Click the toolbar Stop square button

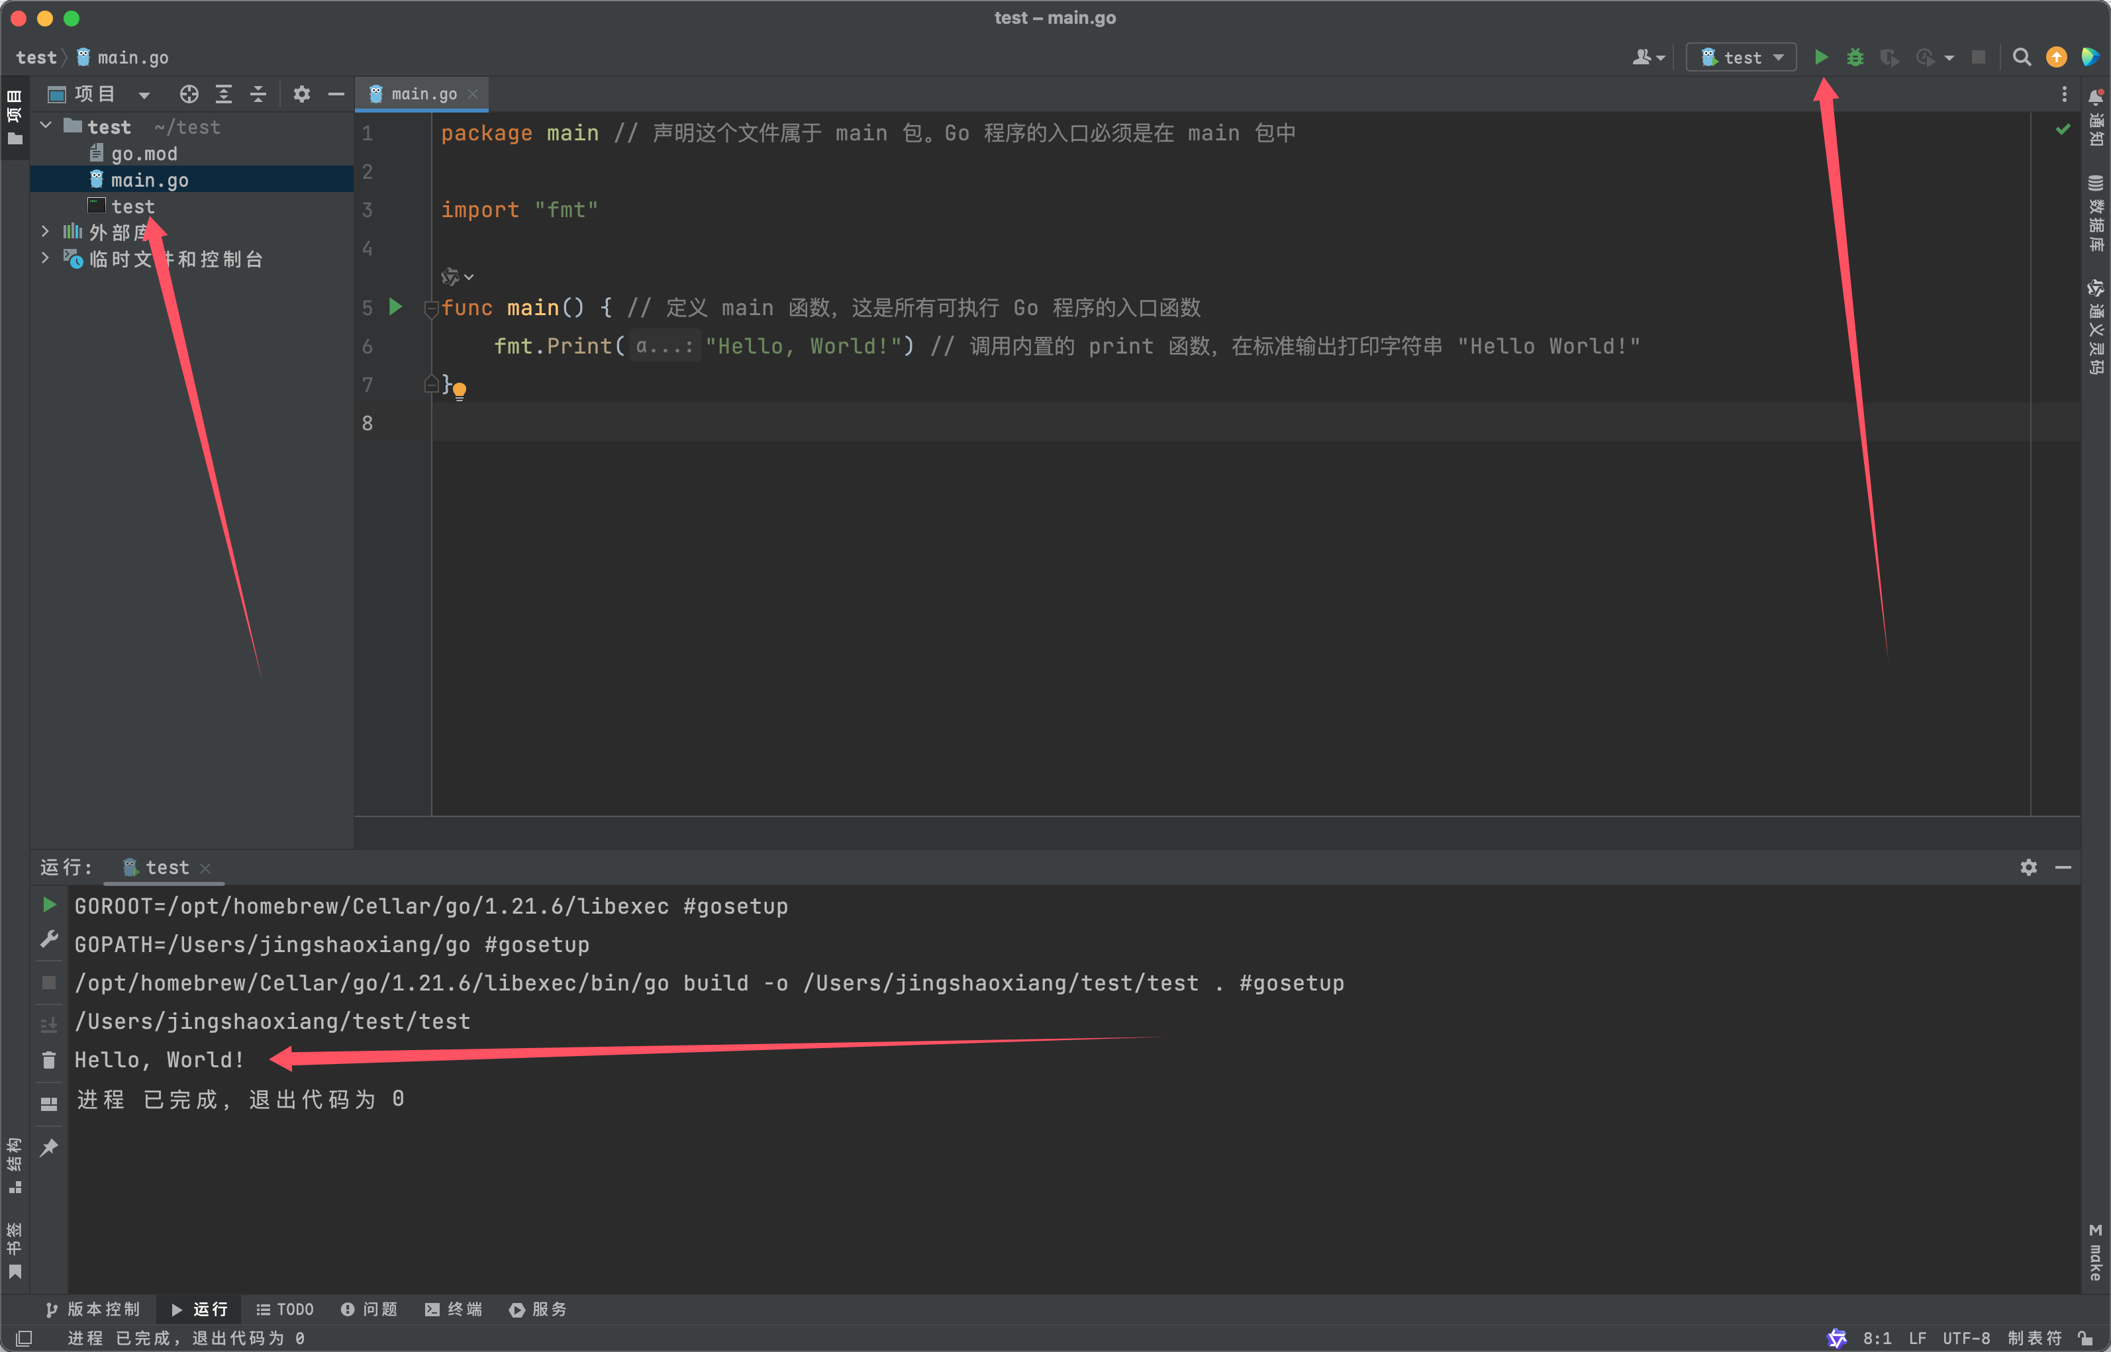click(x=1979, y=57)
